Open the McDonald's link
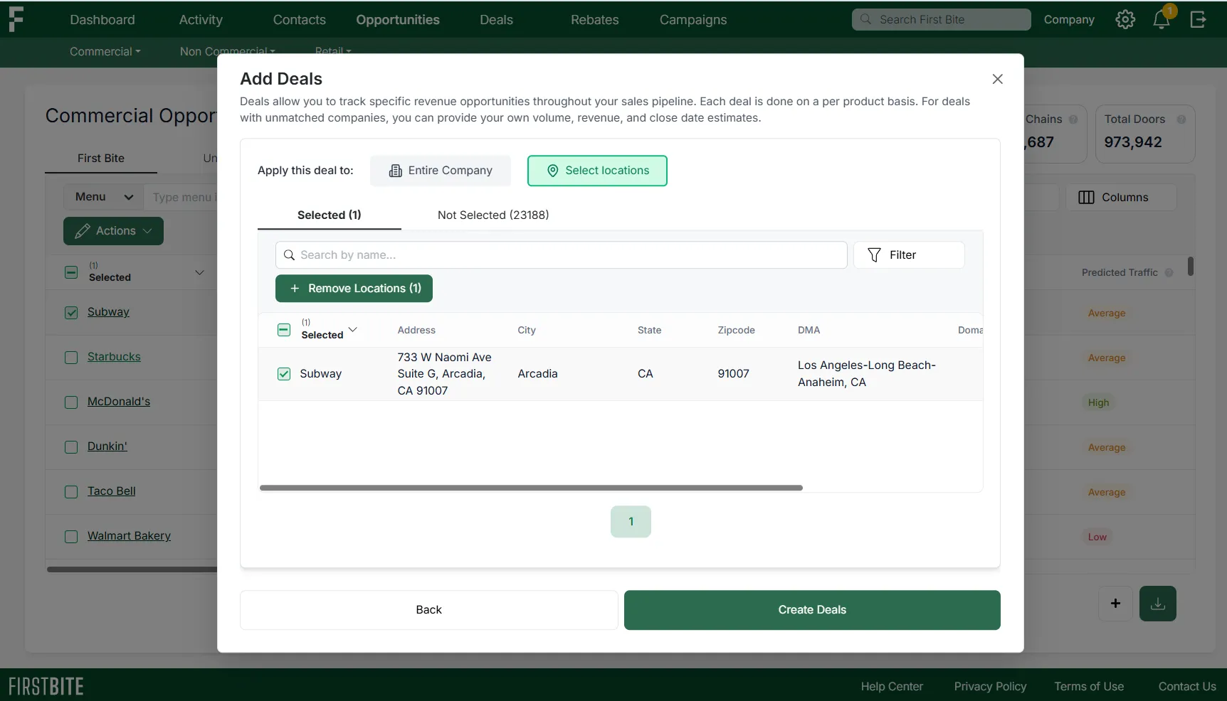The image size is (1227, 701). (119, 402)
